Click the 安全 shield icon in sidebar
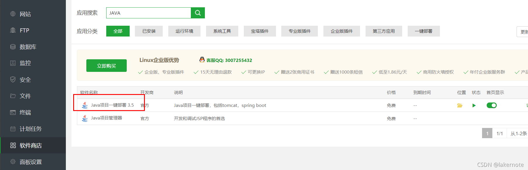The width and height of the screenshot is (528, 170). pyautogui.click(x=13, y=79)
